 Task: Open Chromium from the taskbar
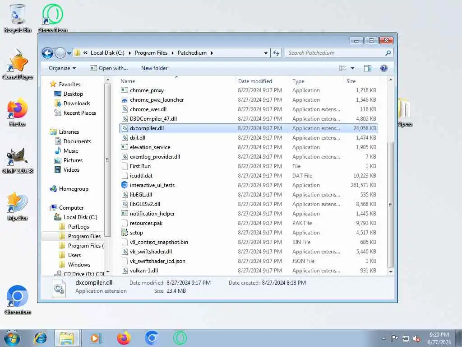click(x=152, y=338)
